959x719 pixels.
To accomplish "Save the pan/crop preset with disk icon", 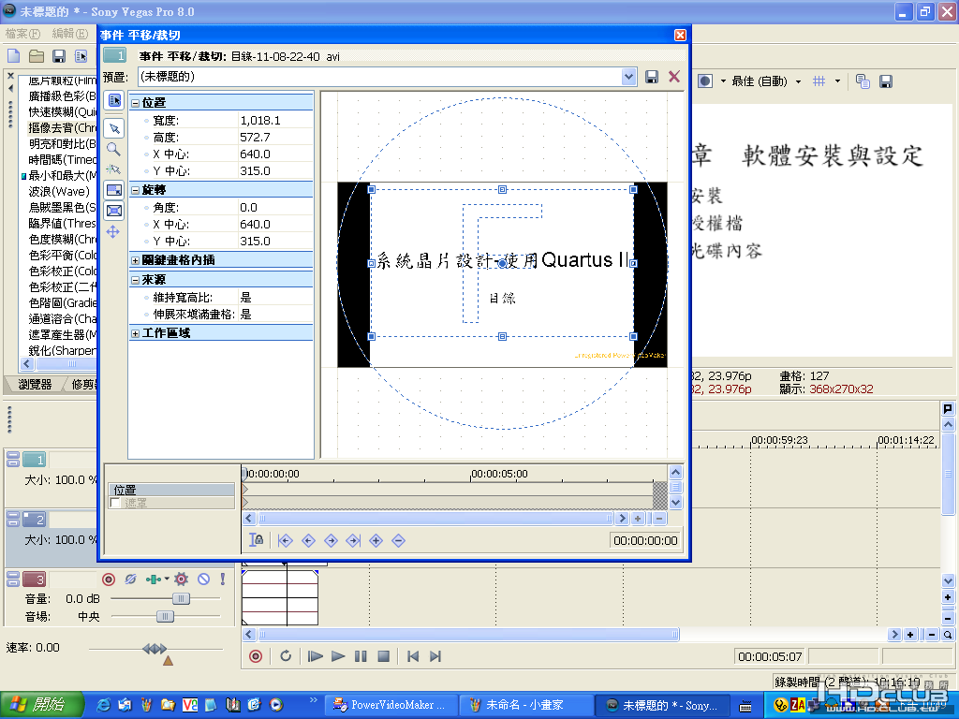I will pyautogui.click(x=652, y=77).
